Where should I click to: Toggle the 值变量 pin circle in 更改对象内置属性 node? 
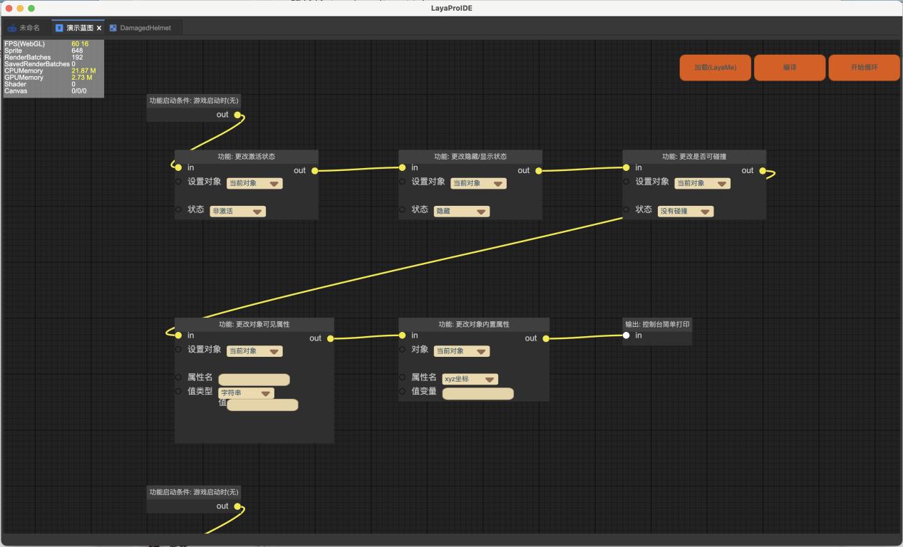tap(402, 391)
